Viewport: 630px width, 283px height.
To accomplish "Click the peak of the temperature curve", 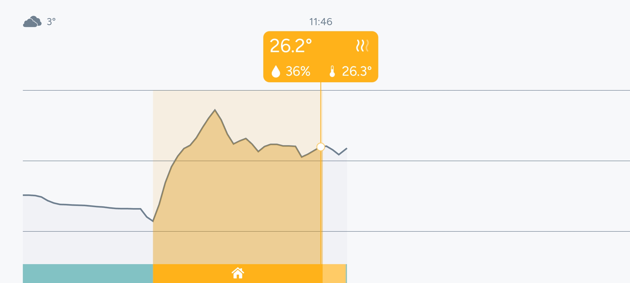I will [x=215, y=110].
